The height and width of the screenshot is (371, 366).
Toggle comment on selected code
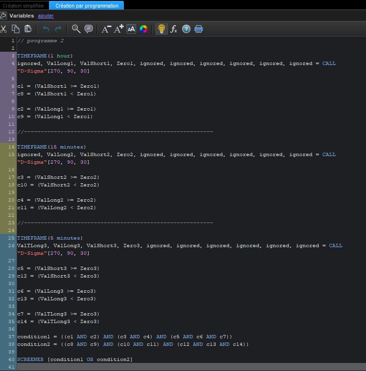[x=88, y=29]
